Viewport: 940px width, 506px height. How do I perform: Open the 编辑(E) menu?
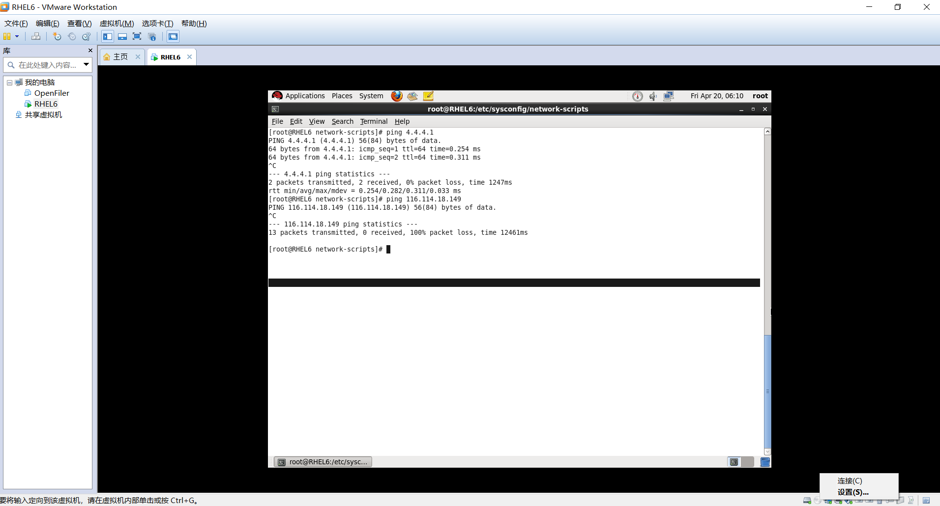pos(48,24)
